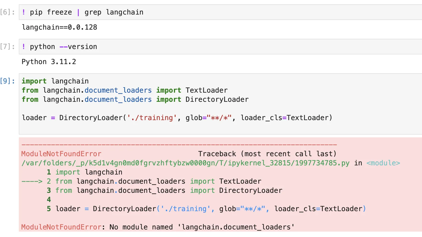Click into the 'pip freeze | grep langchain' cell

pos(220,12)
